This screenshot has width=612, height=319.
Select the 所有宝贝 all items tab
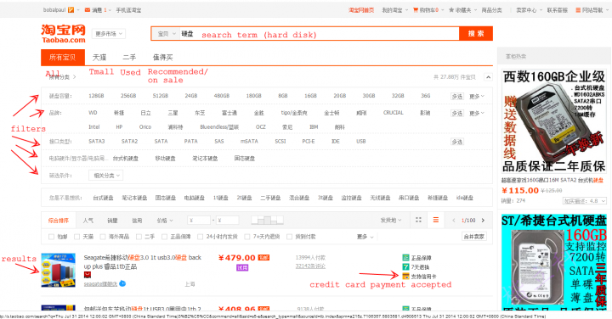point(63,57)
